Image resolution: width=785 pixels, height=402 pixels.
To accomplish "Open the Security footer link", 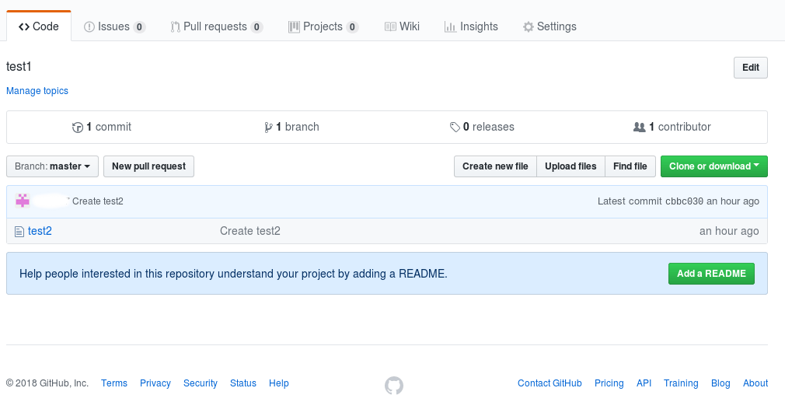I will 201,383.
